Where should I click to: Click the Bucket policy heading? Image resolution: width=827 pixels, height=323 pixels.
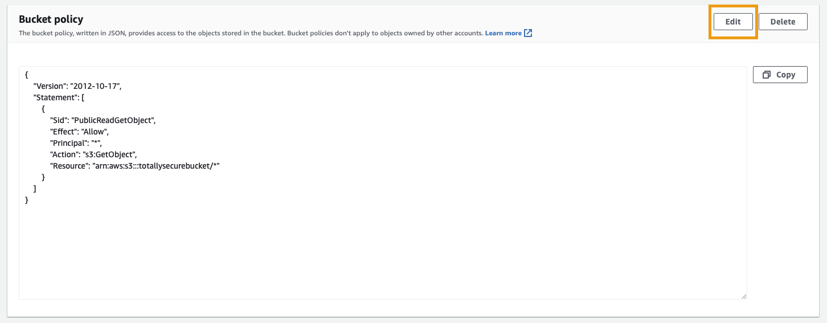coord(51,19)
